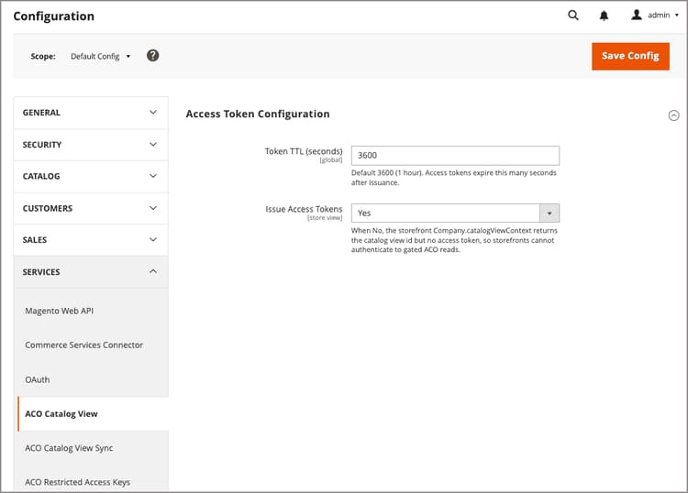Click the Issue Access Tokens label
Image resolution: width=688 pixels, height=493 pixels.
tap(304, 209)
